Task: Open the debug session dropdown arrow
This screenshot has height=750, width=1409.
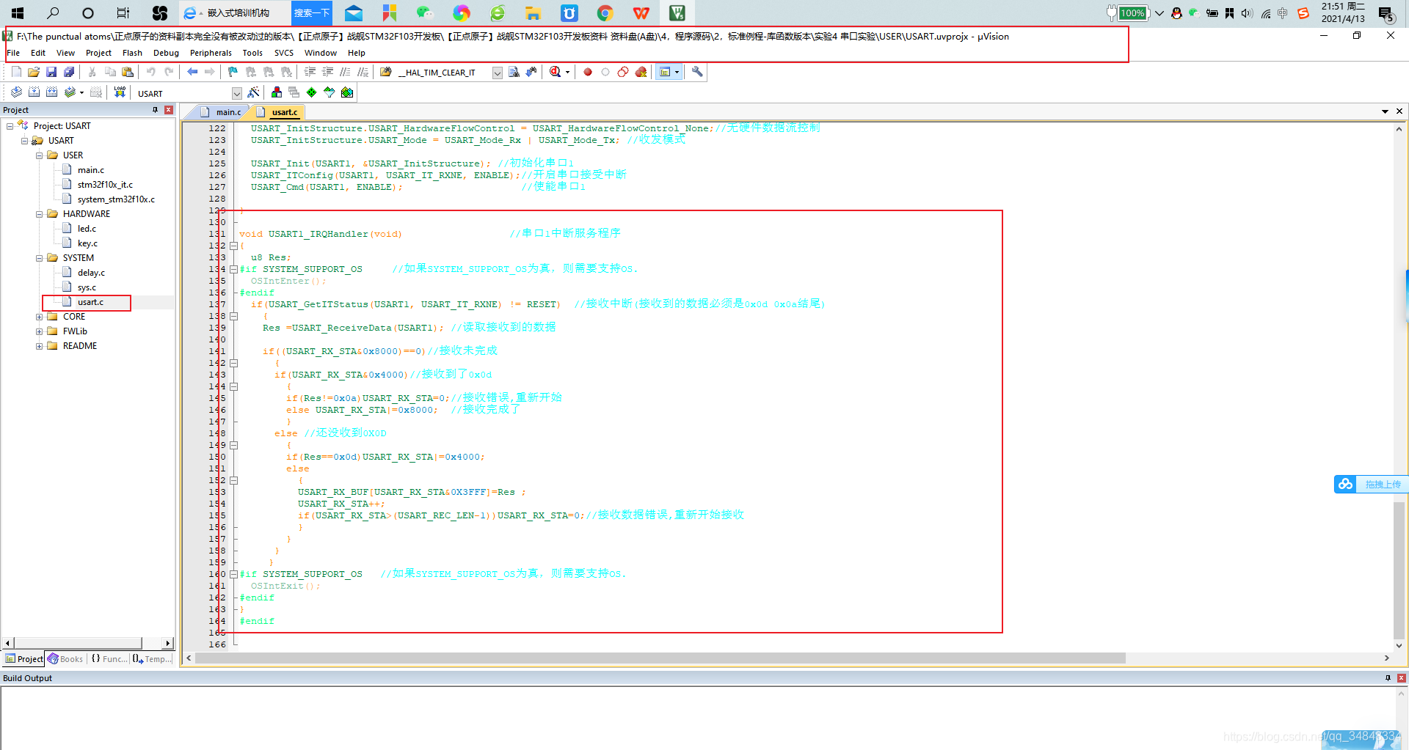Action: [567, 72]
